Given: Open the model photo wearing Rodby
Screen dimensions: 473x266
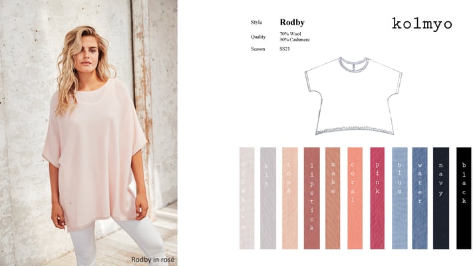Looking at the screenshot, I should 88,133.
